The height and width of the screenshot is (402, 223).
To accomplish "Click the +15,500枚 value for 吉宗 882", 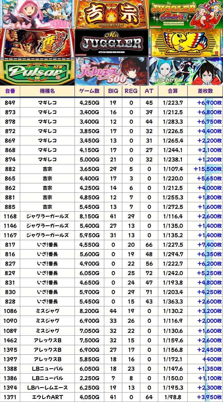I will (x=208, y=169).
